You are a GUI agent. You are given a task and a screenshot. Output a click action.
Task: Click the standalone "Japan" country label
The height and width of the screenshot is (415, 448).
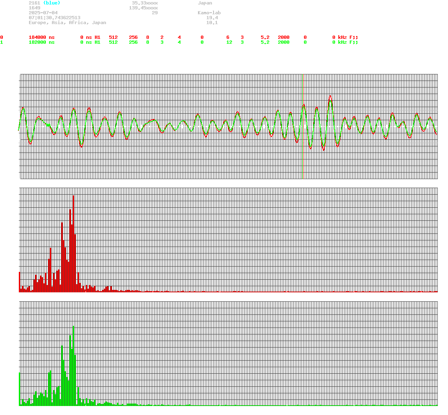pyautogui.click(x=205, y=3)
